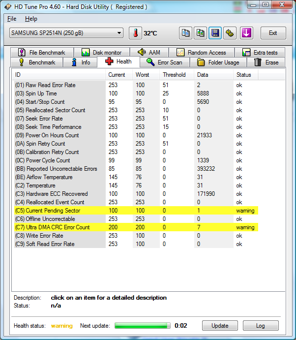Select (C6) Offline Uncorrectable row

tap(136, 219)
